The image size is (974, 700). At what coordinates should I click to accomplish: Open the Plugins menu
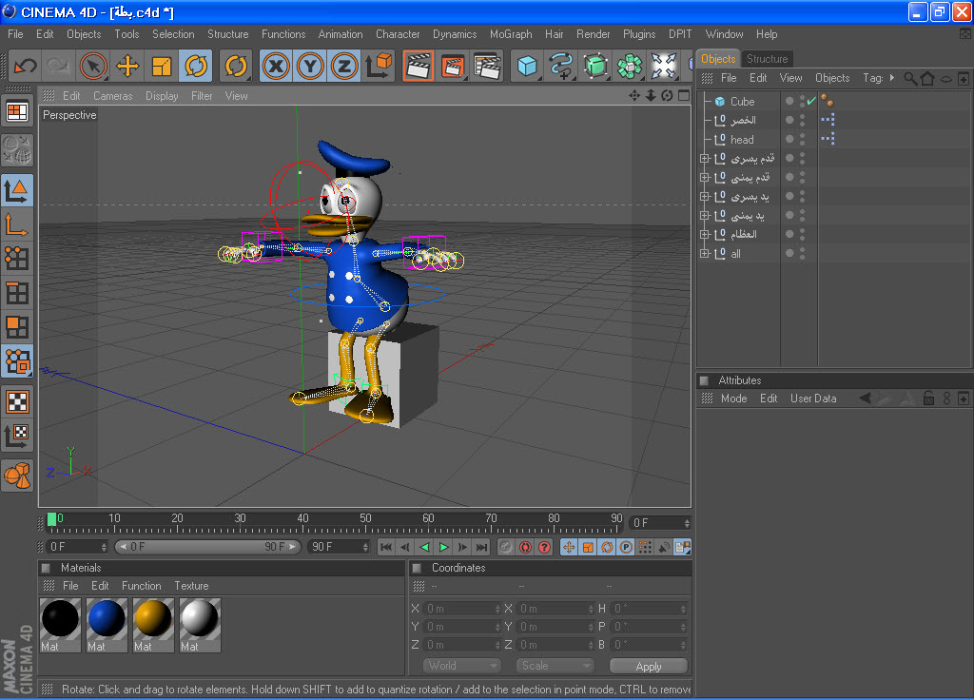tap(639, 34)
